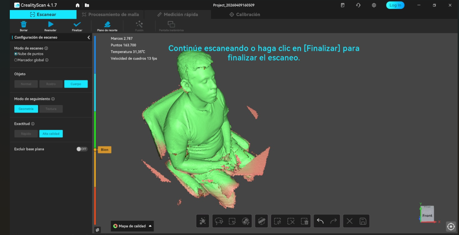Clear selection icon
The height and width of the screenshot is (235, 459).
click(x=291, y=221)
